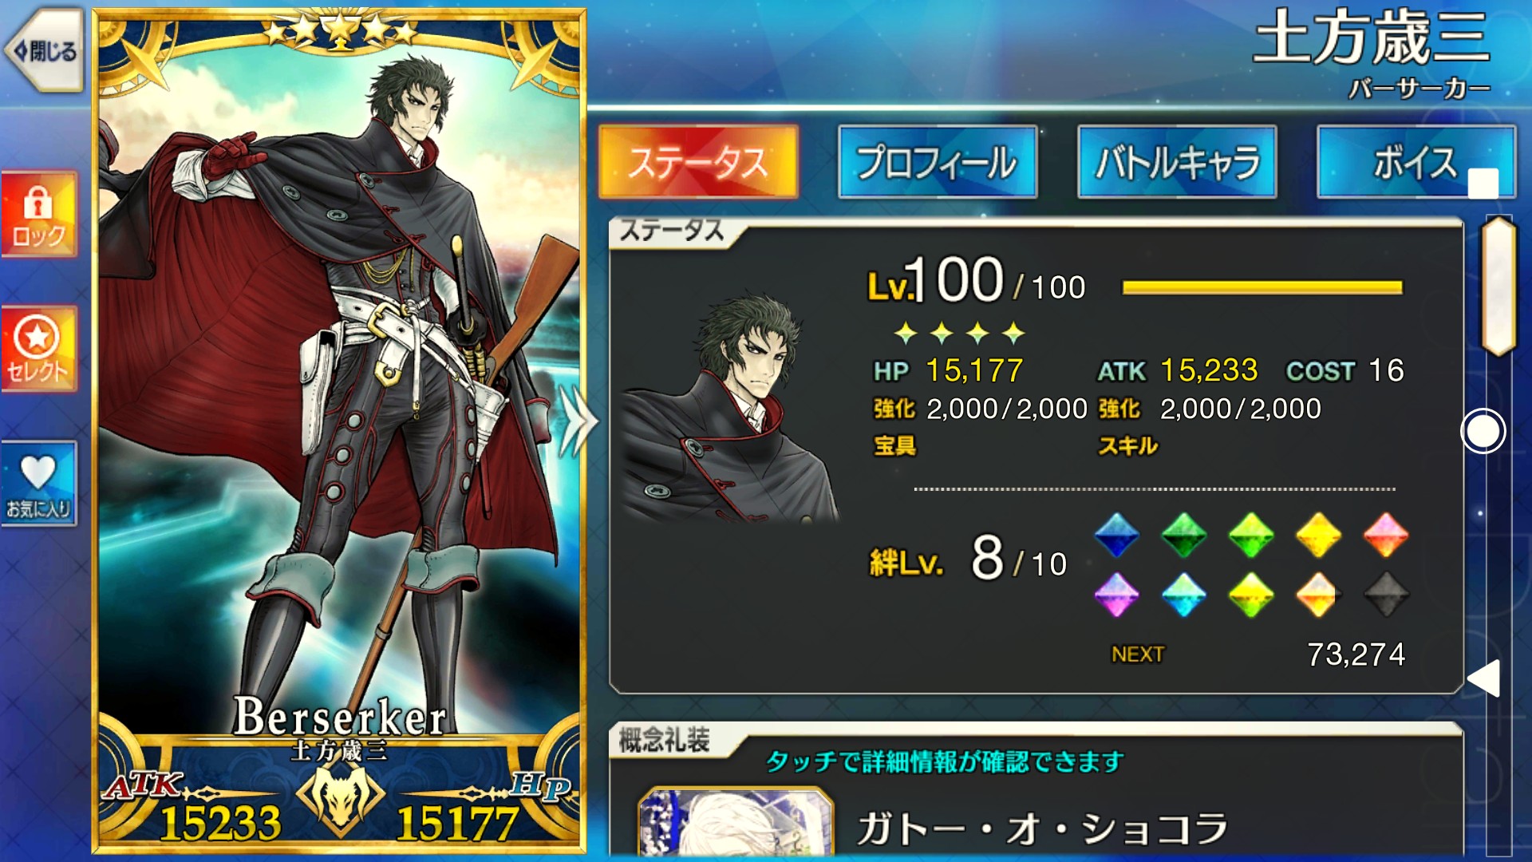Open the プロフィール tab
The height and width of the screenshot is (862, 1532).
pyautogui.click(x=938, y=161)
